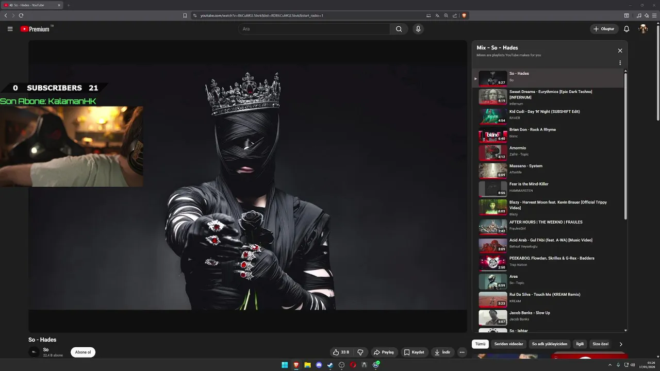Focus the Ara search field
The width and height of the screenshot is (660, 371).
[314, 29]
